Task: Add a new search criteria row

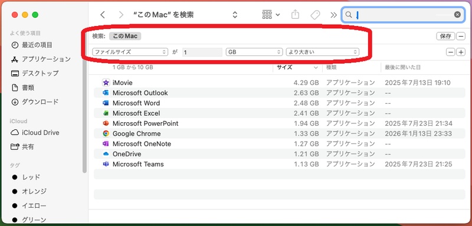Action: click(x=461, y=52)
